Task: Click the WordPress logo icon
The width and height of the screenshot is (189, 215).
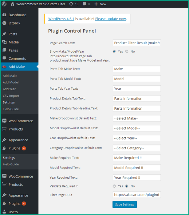Action: [4, 4]
